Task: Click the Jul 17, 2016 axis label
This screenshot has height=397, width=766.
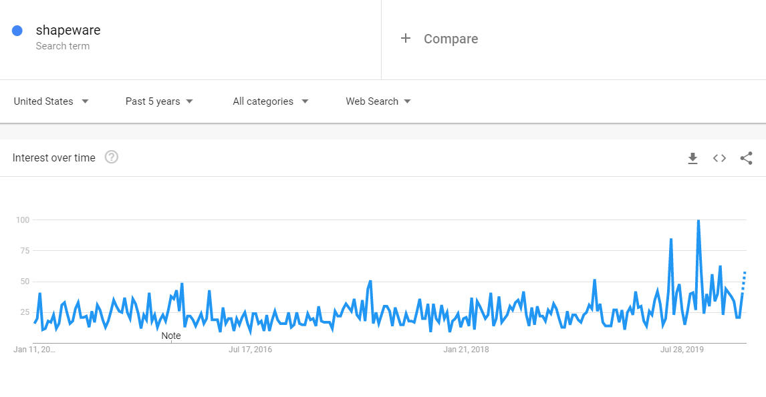Action: tap(250, 349)
